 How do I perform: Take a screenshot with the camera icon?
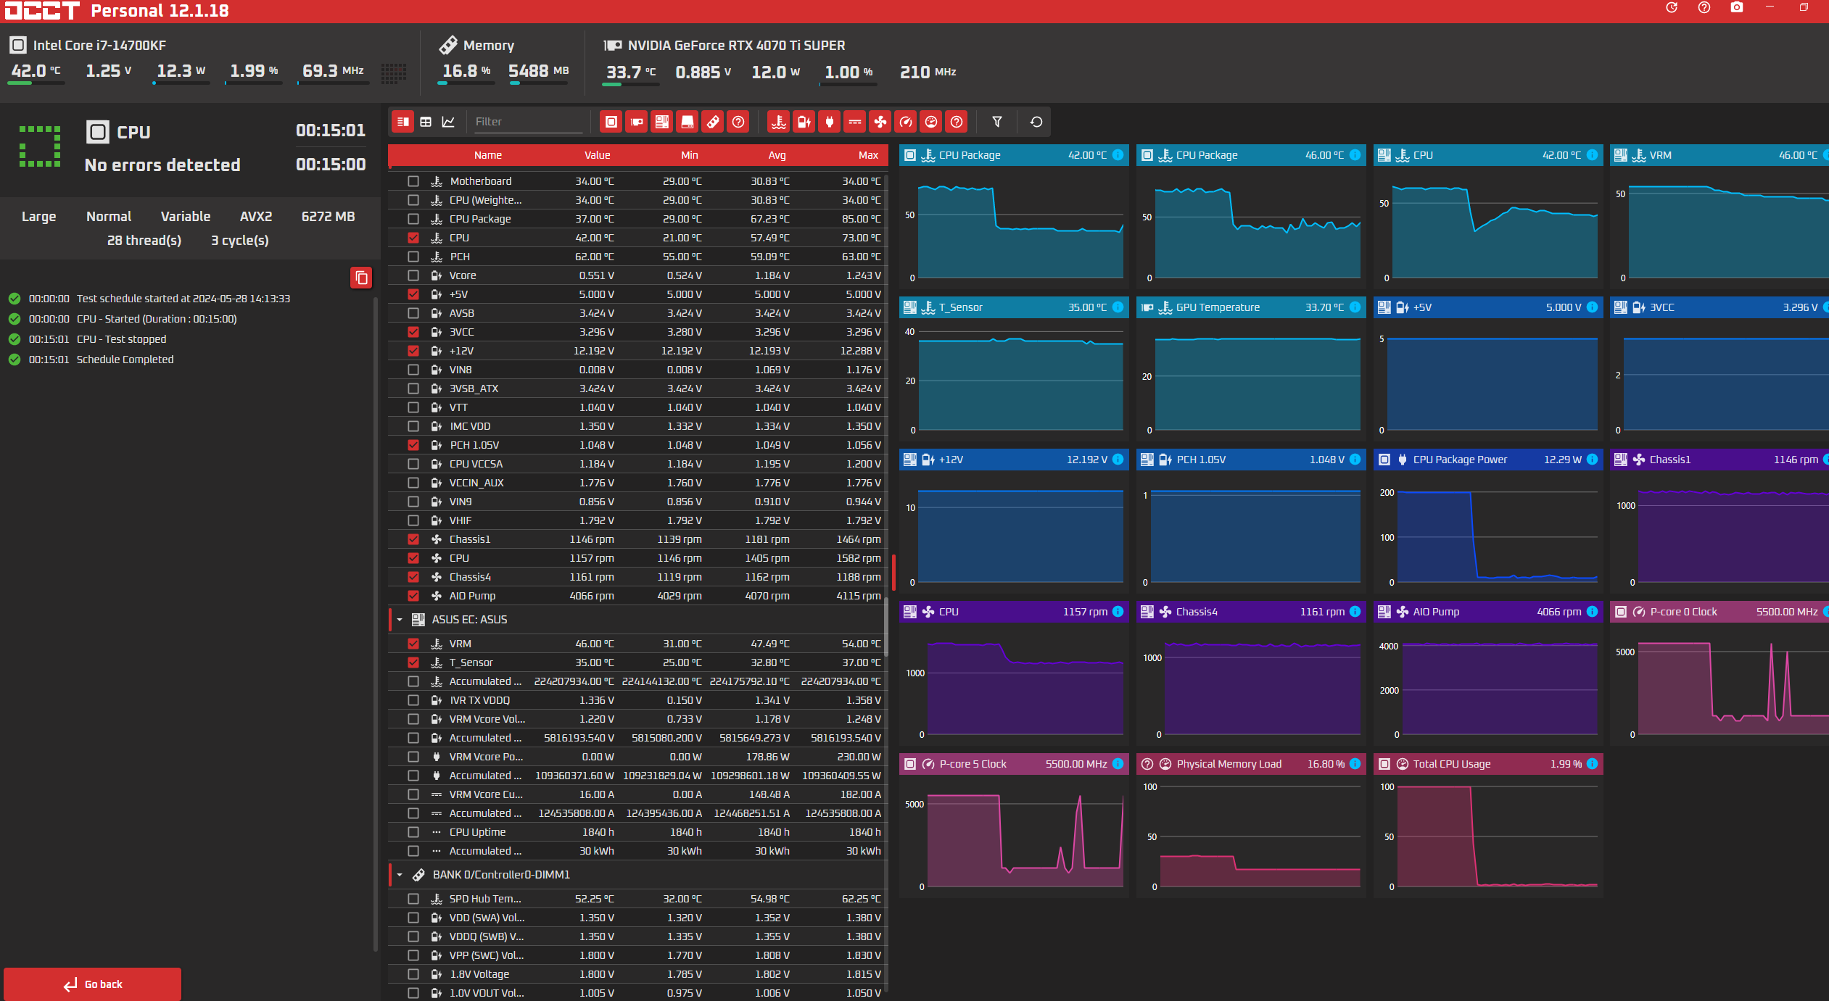(x=1737, y=7)
